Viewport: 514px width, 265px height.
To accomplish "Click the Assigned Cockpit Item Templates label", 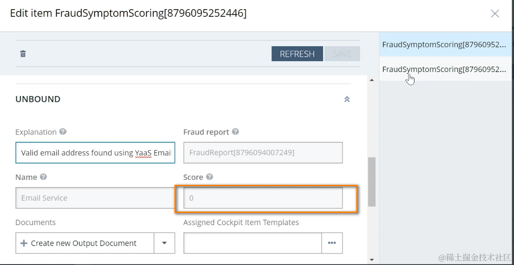I will [241, 222].
